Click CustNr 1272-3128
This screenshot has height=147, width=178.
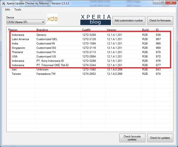89,39
